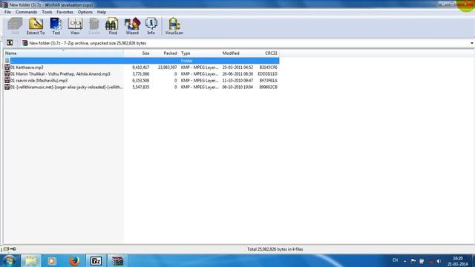The height and width of the screenshot is (267, 475).
Task: Click the key icon in status bar
Action: click(x=13, y=249)
